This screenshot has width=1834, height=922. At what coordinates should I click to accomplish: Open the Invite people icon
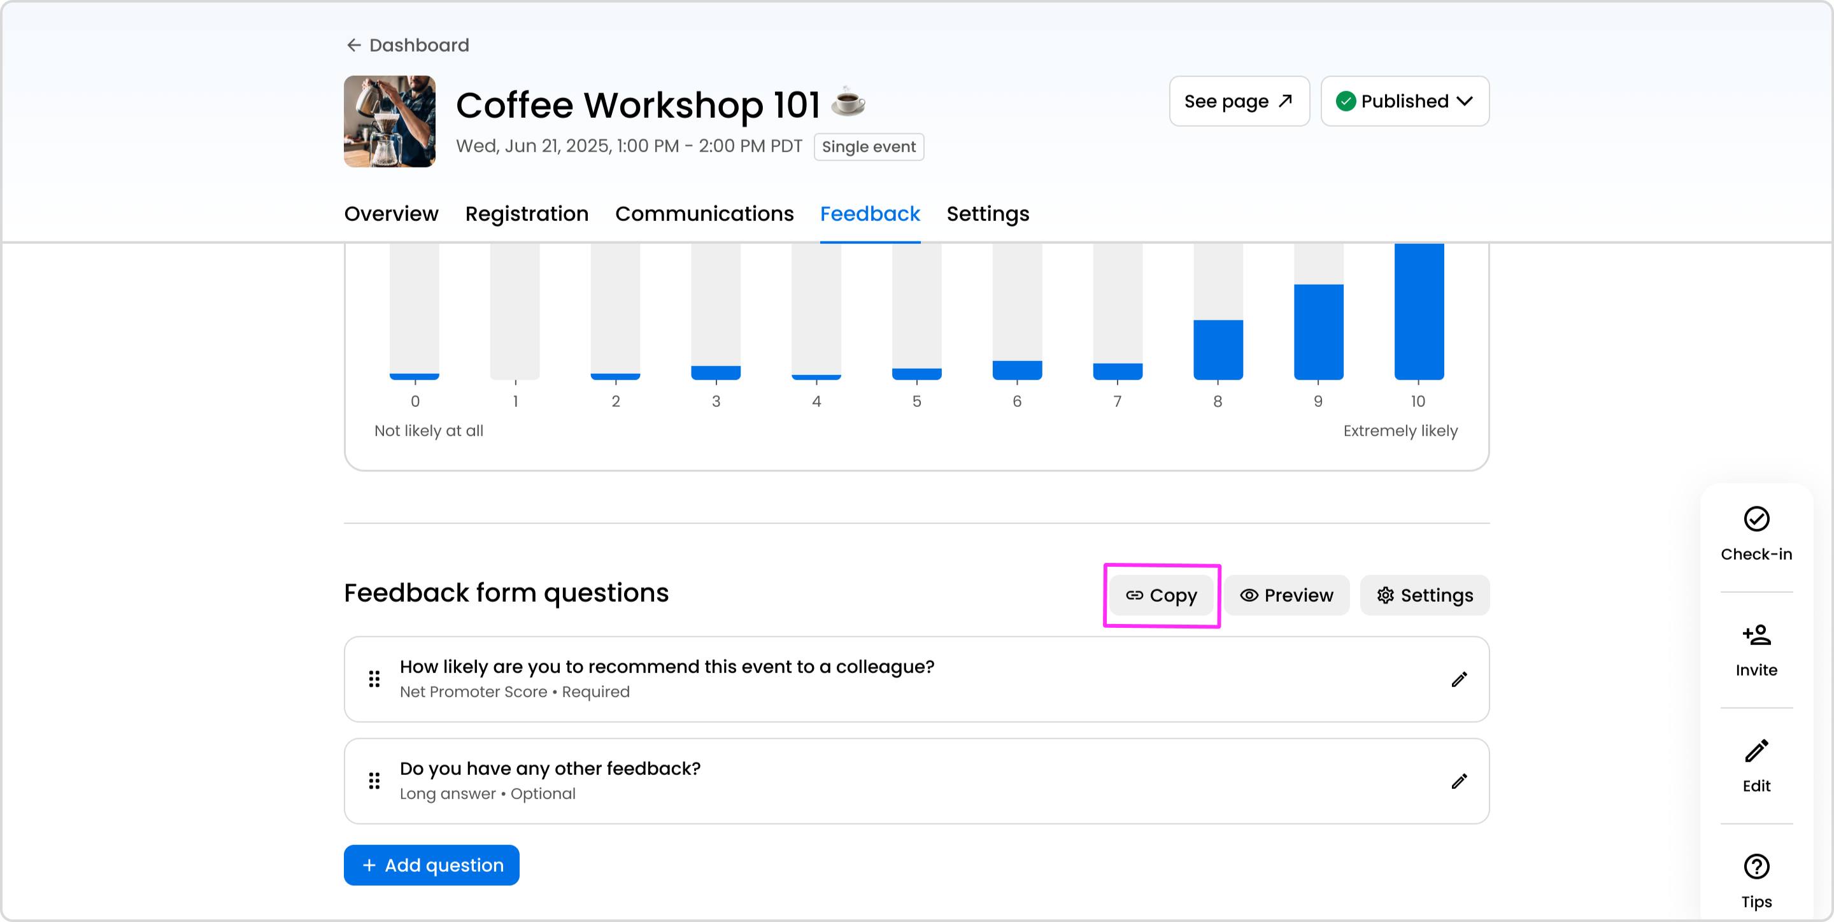[1756, 634]
